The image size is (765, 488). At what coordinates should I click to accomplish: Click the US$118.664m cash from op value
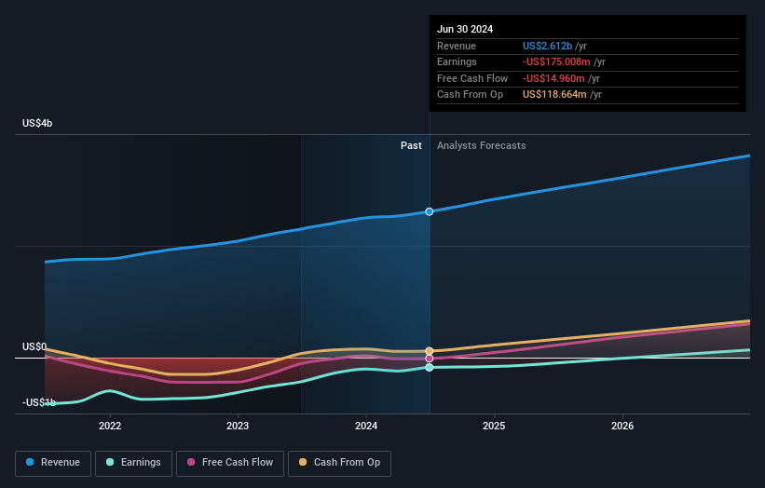[554, 95]
